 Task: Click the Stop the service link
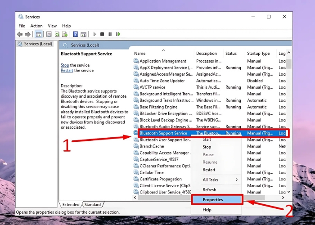tap(65, 65)
